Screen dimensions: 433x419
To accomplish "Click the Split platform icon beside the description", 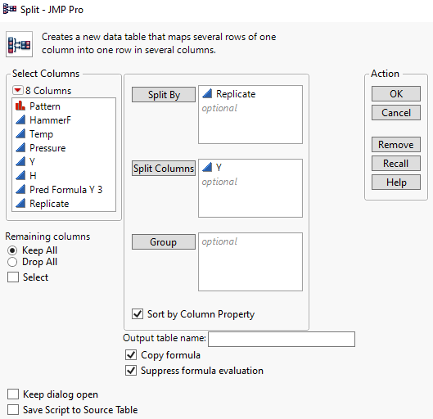I will coord(19,44).
